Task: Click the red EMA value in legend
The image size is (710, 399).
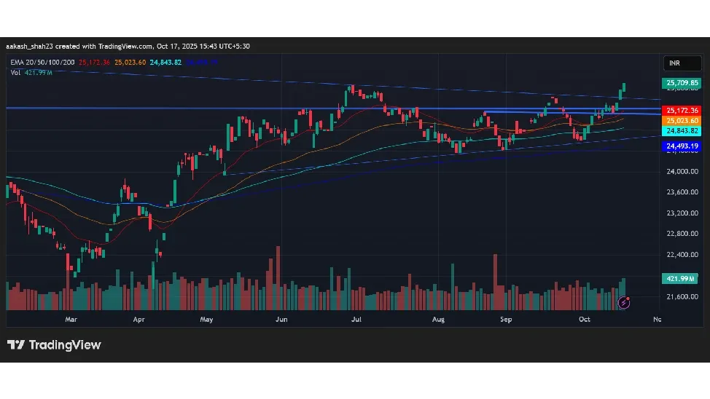Action: [96, 63]
